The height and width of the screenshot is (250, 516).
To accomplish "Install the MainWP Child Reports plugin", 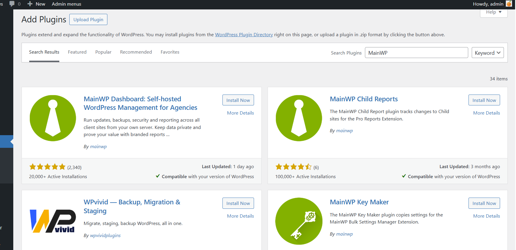I will point(484,100).
